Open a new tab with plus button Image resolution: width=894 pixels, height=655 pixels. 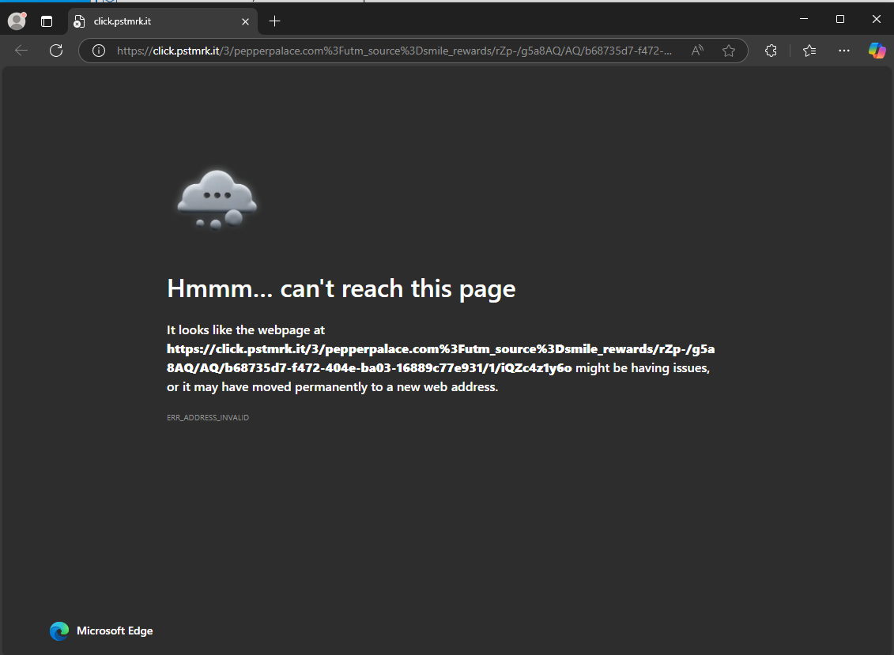coord(275,21)
